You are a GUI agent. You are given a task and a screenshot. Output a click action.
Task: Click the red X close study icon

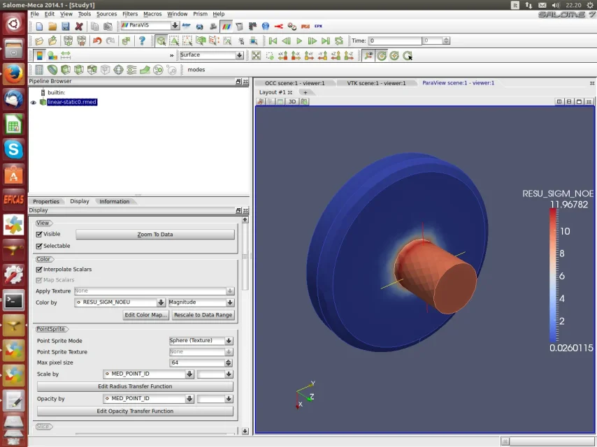[x=79, y=27]
